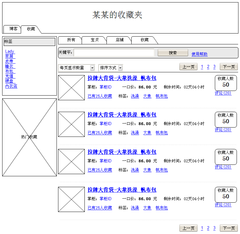Click the bottom 上一页 button

pyautogui.click(x=188, y=228)
